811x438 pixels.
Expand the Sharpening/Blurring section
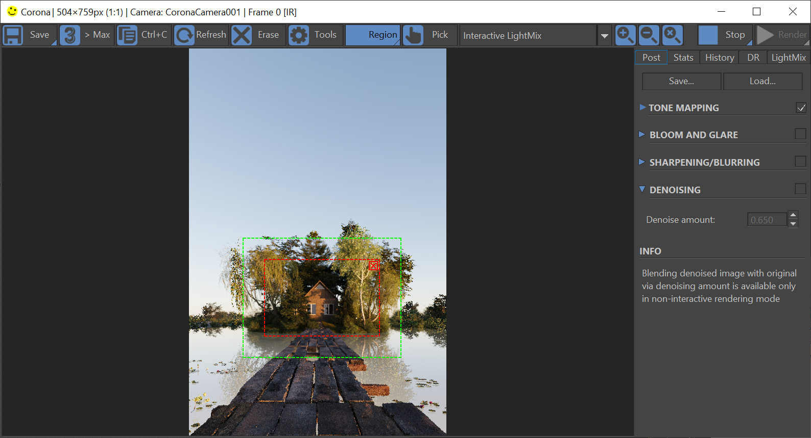(642, 162)
